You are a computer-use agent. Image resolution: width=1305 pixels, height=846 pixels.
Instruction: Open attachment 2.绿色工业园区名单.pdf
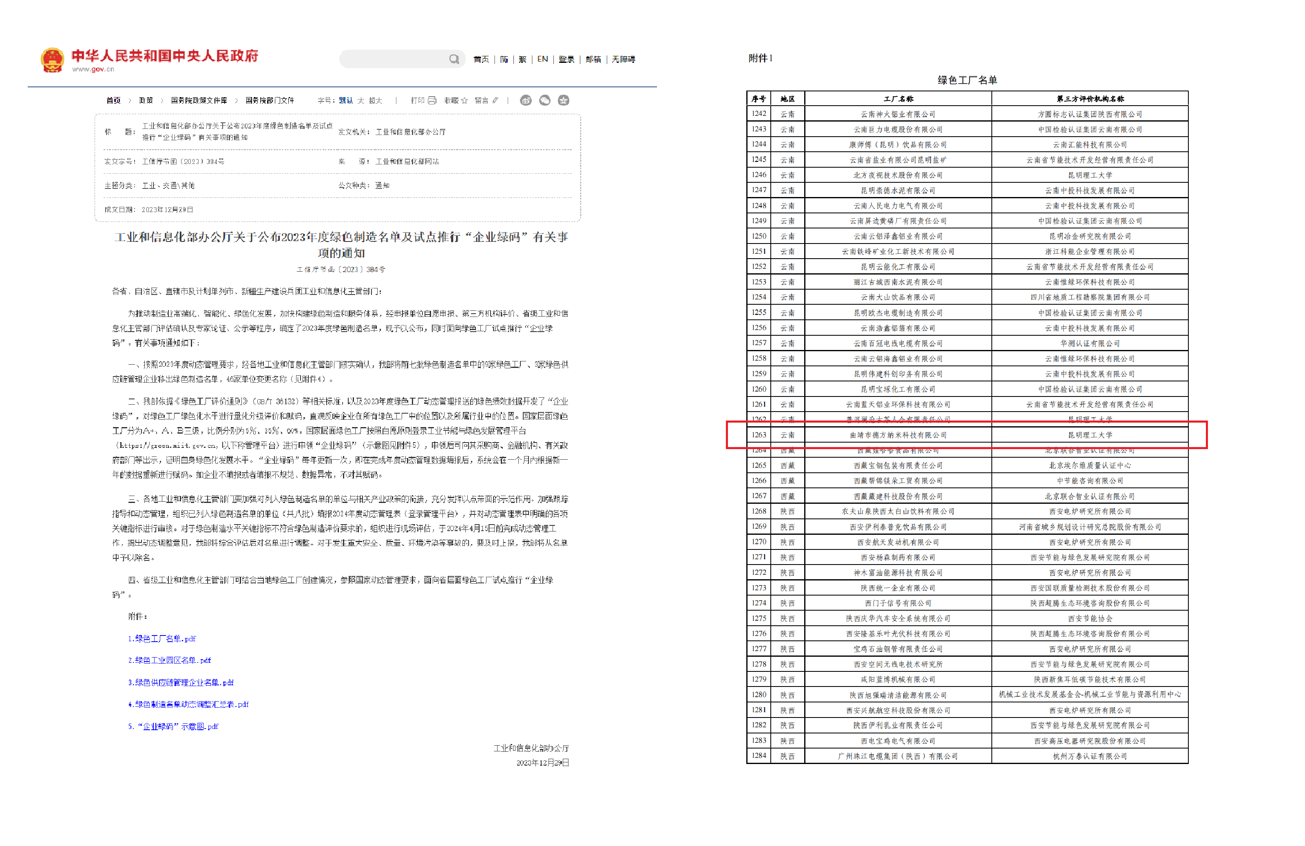coord(169,661)
